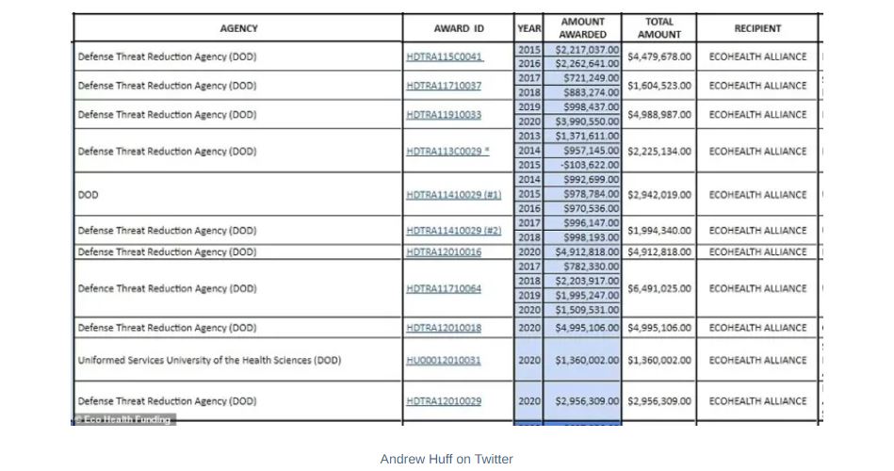Viewport: 894px width, 471px height.
Task: Click the Eco Health Funding image label
Action: coord(124,420)
